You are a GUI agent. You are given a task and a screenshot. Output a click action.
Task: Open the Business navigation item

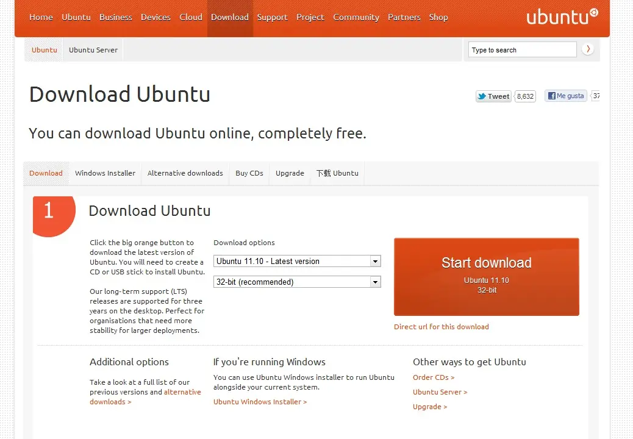(x=115, y=17)
